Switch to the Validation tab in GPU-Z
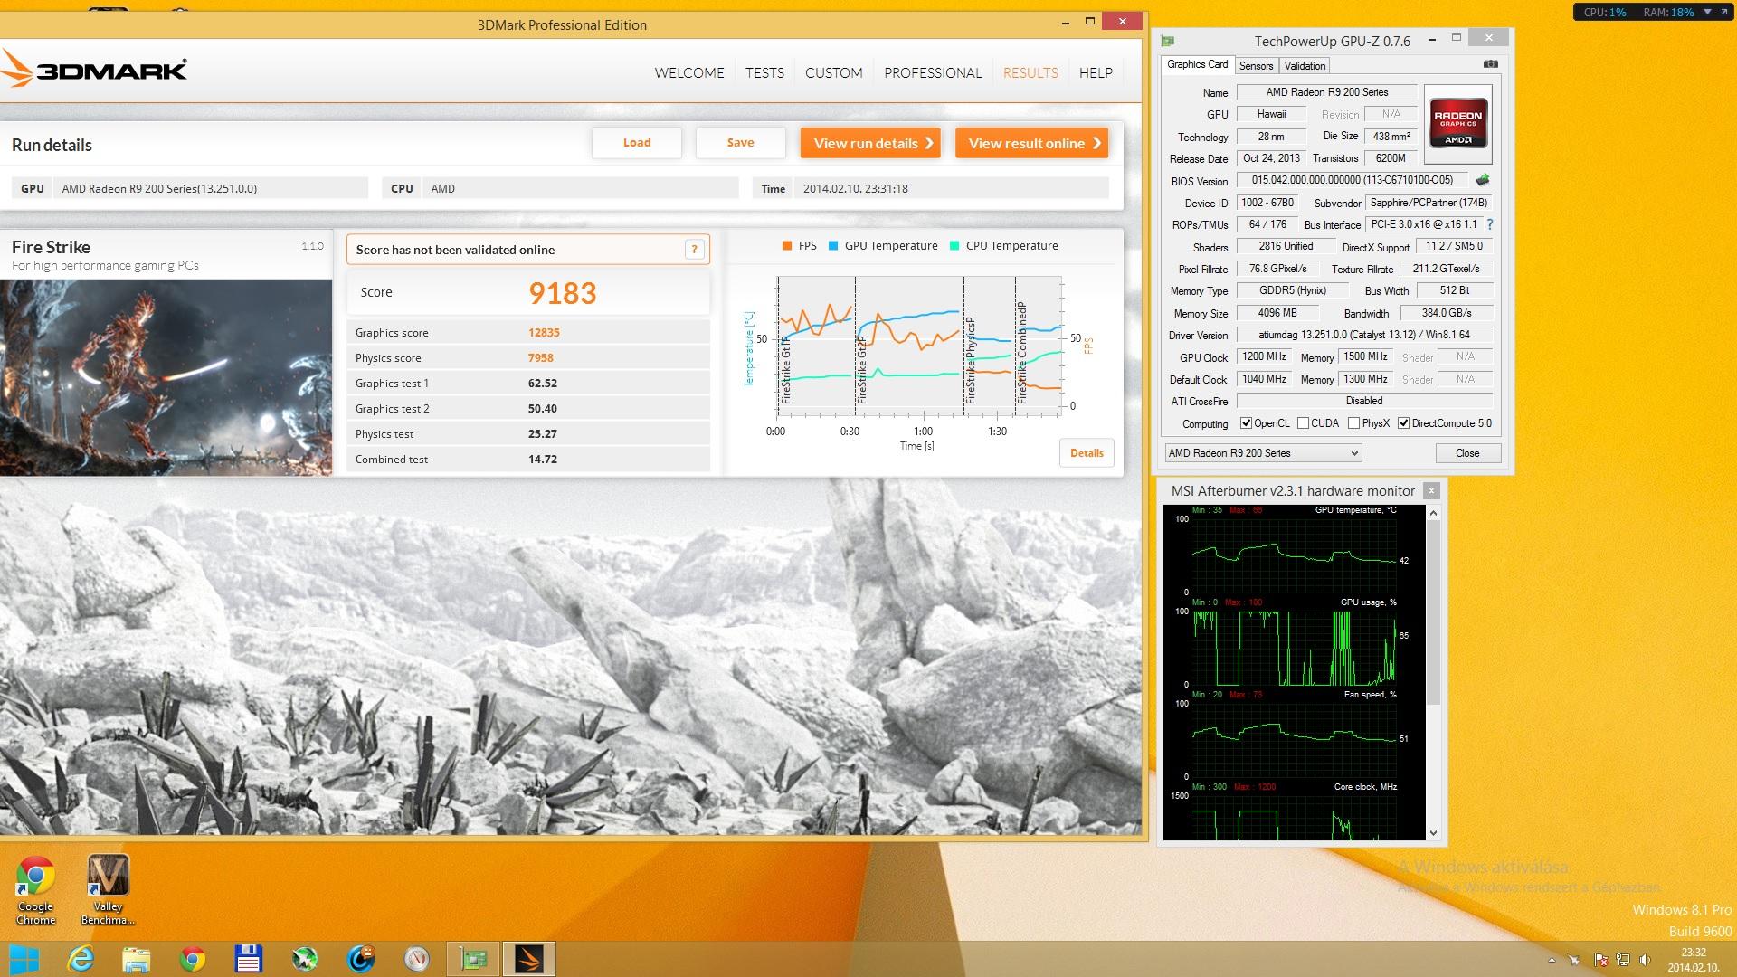1737x977 pixels. pos(1305,66)
